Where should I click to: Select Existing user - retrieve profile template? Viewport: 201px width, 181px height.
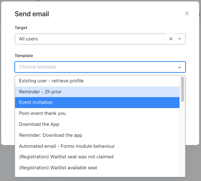pos(97,81)
